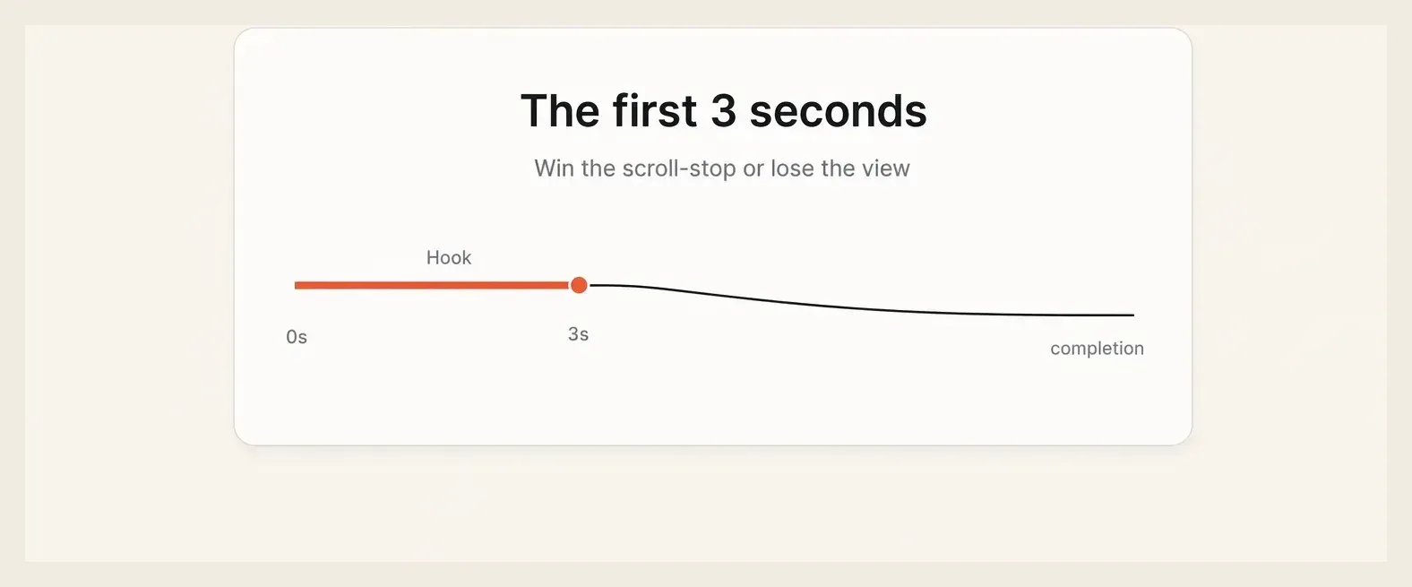Screen dimensions: 1412x587
Task: Select the "completion" label
Action: pyautogui.click(x=1097, y=349)
